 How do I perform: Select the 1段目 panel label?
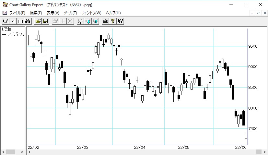tap(6, 29)
